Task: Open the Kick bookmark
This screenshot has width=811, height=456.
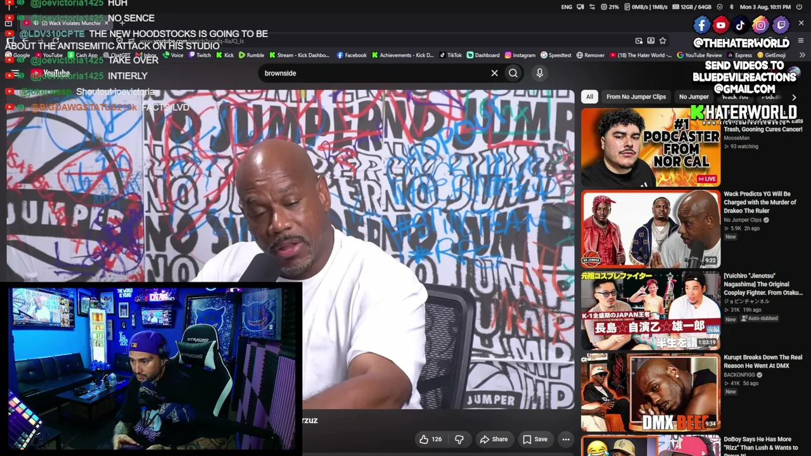Action: pyautogui.click(x=224, y=55)
